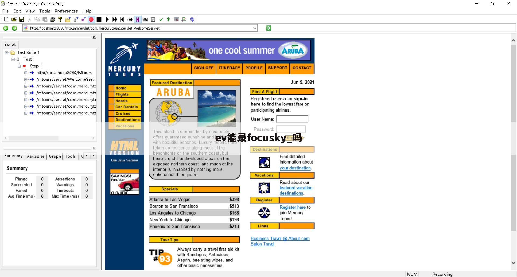The height and width of the screenshot is (277, 517).
Task: Open the ITINERARY page link
Action: coord(229,68)
